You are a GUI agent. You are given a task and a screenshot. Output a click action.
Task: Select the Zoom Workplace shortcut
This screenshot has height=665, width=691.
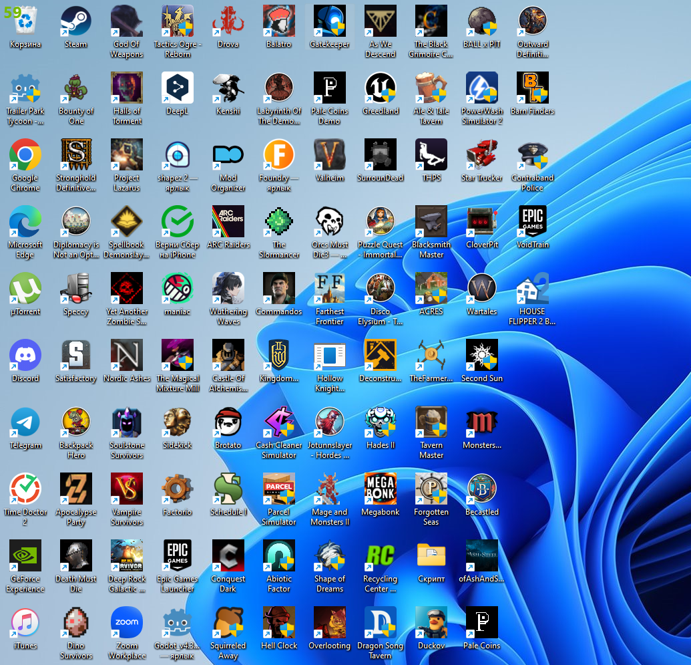pos(127,623)
